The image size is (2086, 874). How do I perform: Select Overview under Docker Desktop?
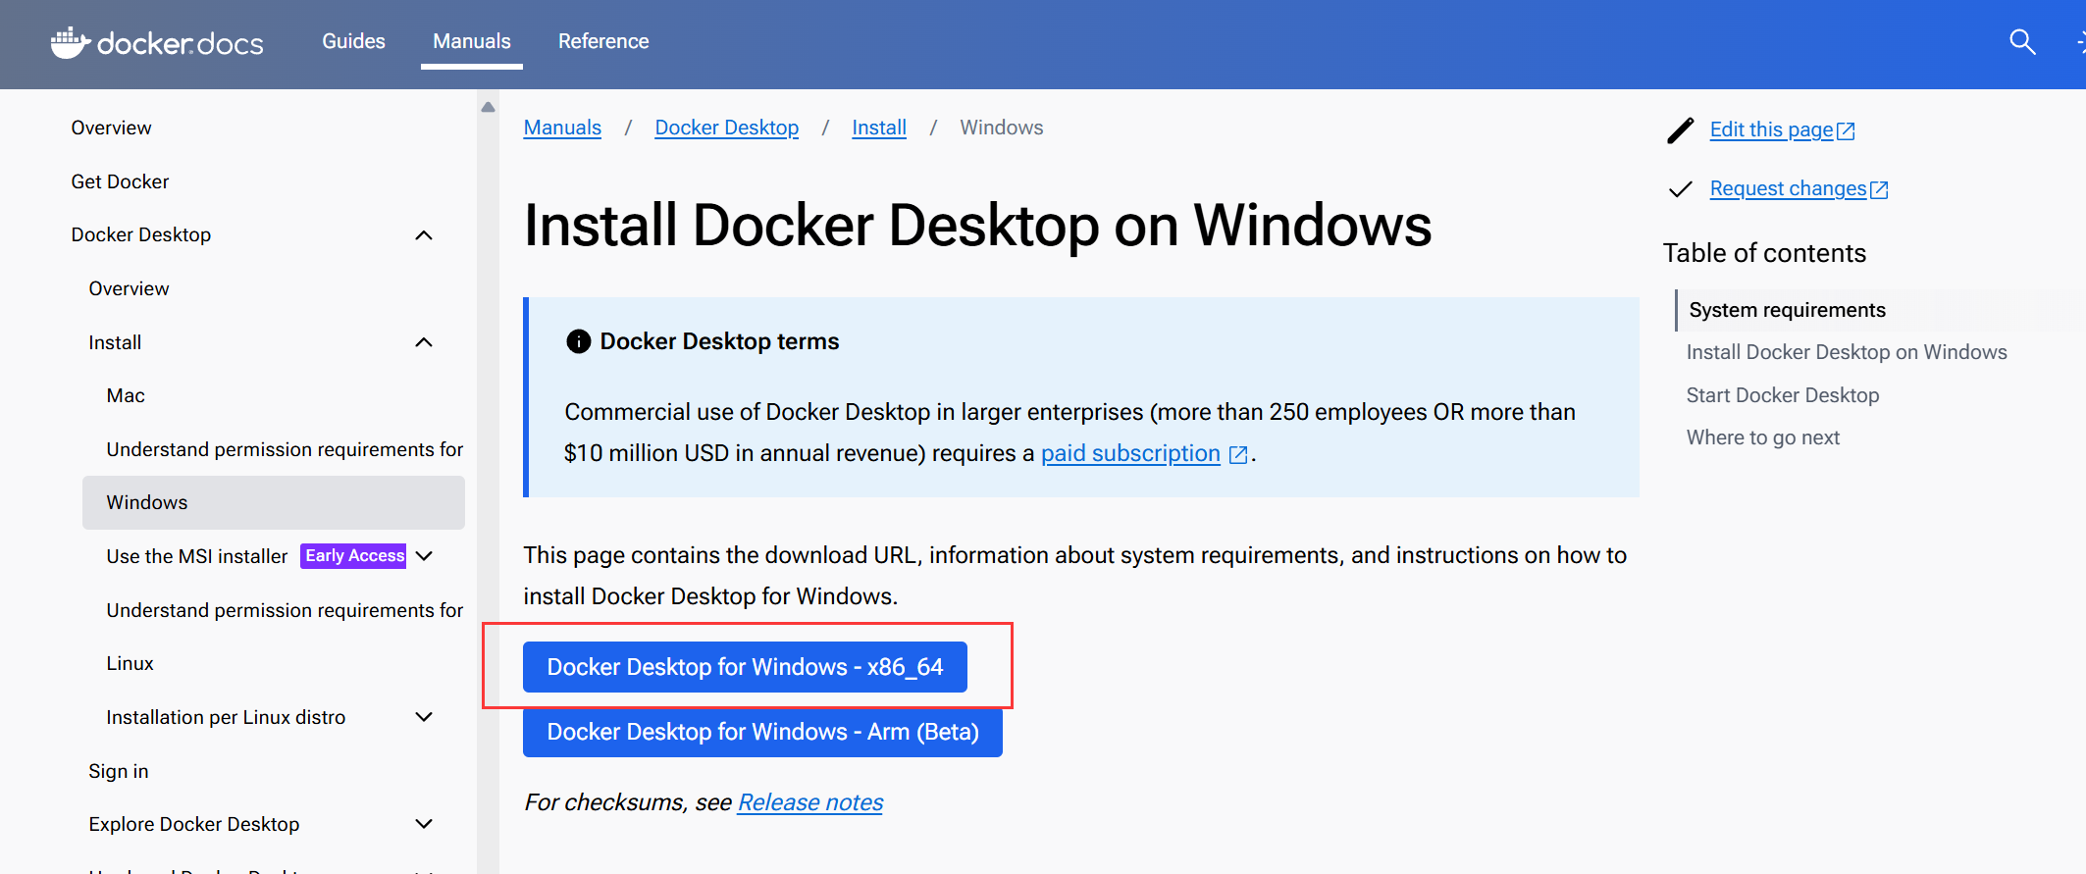click(129, 288)
